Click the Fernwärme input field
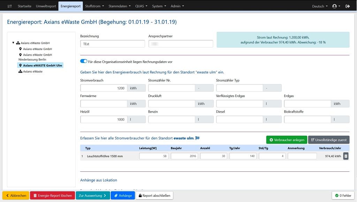The image size is (357, 202). tap(104, 104)
